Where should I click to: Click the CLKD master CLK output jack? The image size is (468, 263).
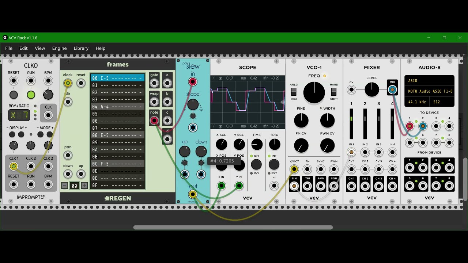pyautogui.click(x=48, y=115)
